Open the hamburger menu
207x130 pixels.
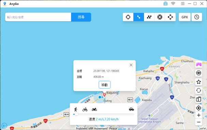point(183,4)
